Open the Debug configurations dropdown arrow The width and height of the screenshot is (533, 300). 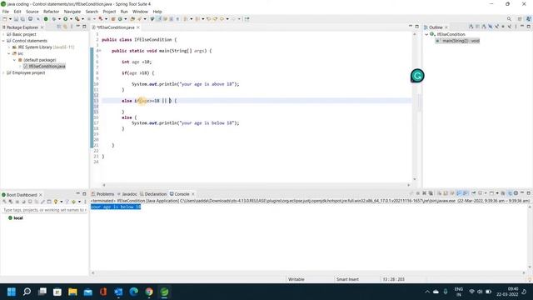click(59, 19)
